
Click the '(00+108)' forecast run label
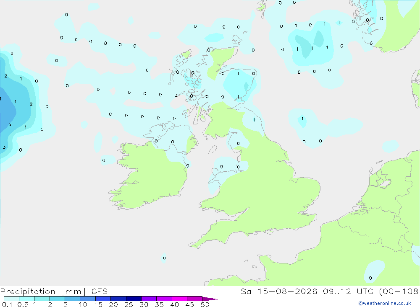(400, 291)
